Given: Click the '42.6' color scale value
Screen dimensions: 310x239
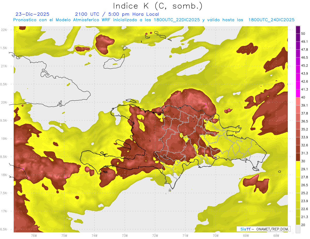Looking at the screenshot, I should [x=305, y=81].
